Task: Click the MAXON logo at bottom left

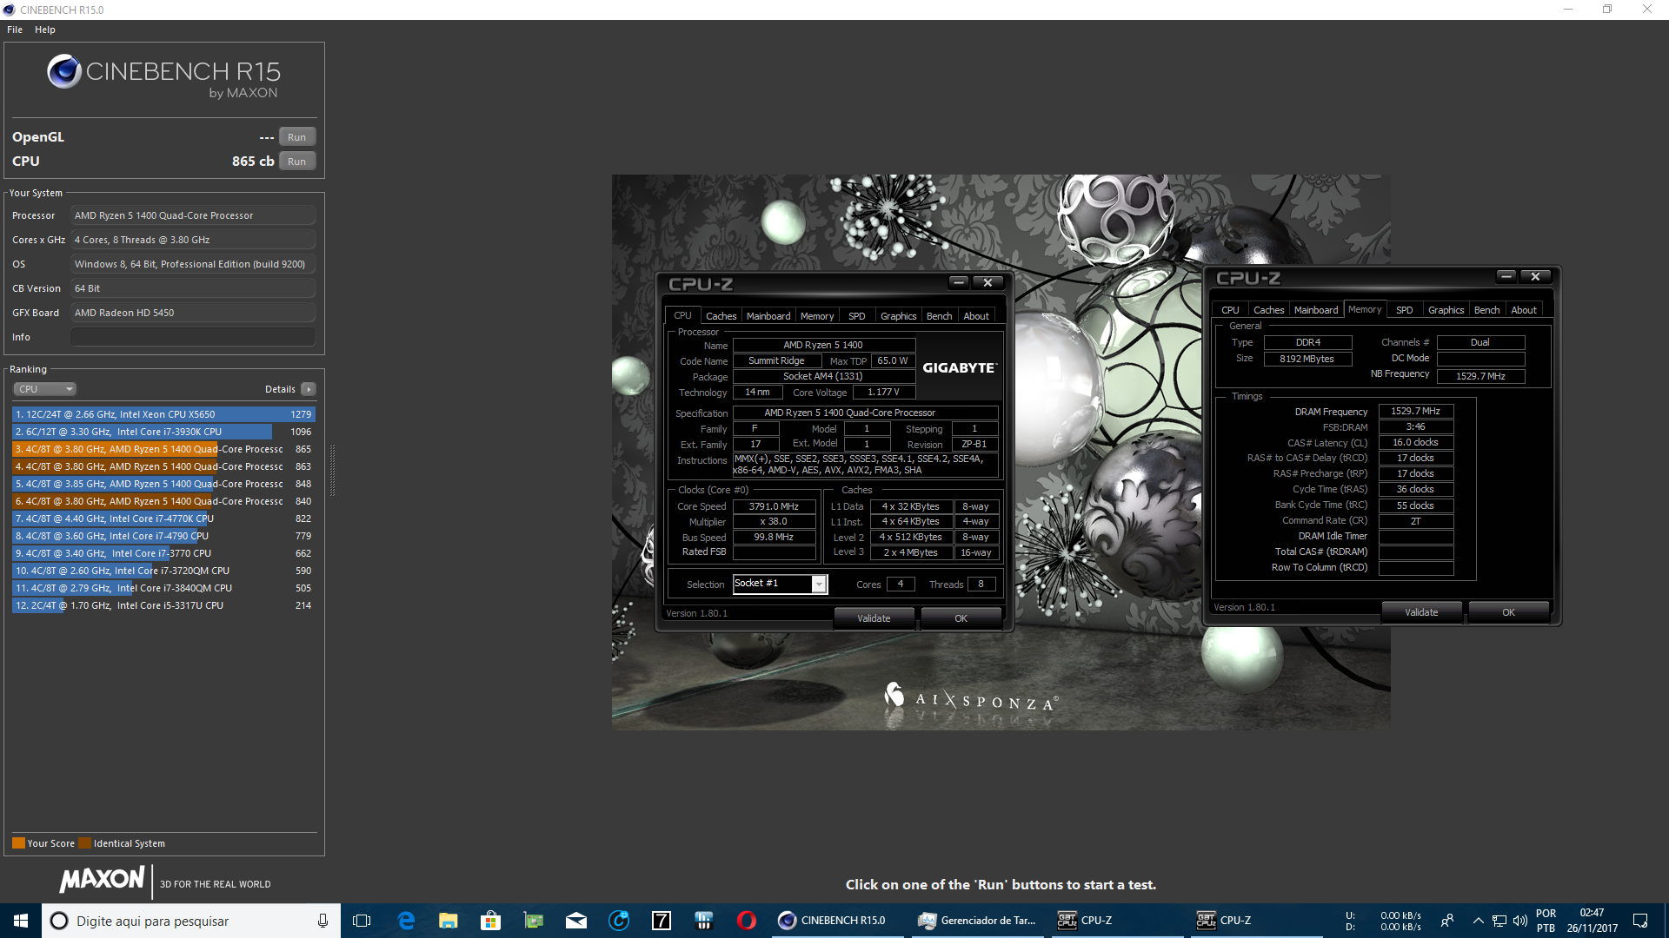Action: pos(102,880)
